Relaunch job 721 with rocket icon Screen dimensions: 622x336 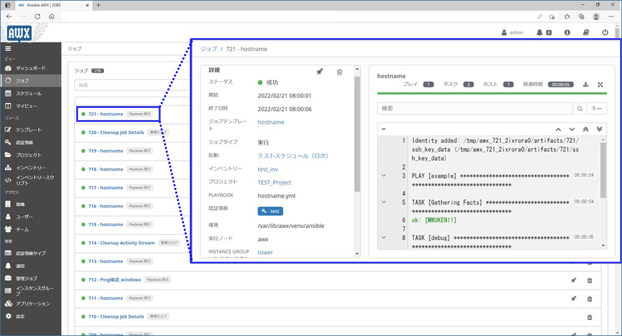(319, 72)
